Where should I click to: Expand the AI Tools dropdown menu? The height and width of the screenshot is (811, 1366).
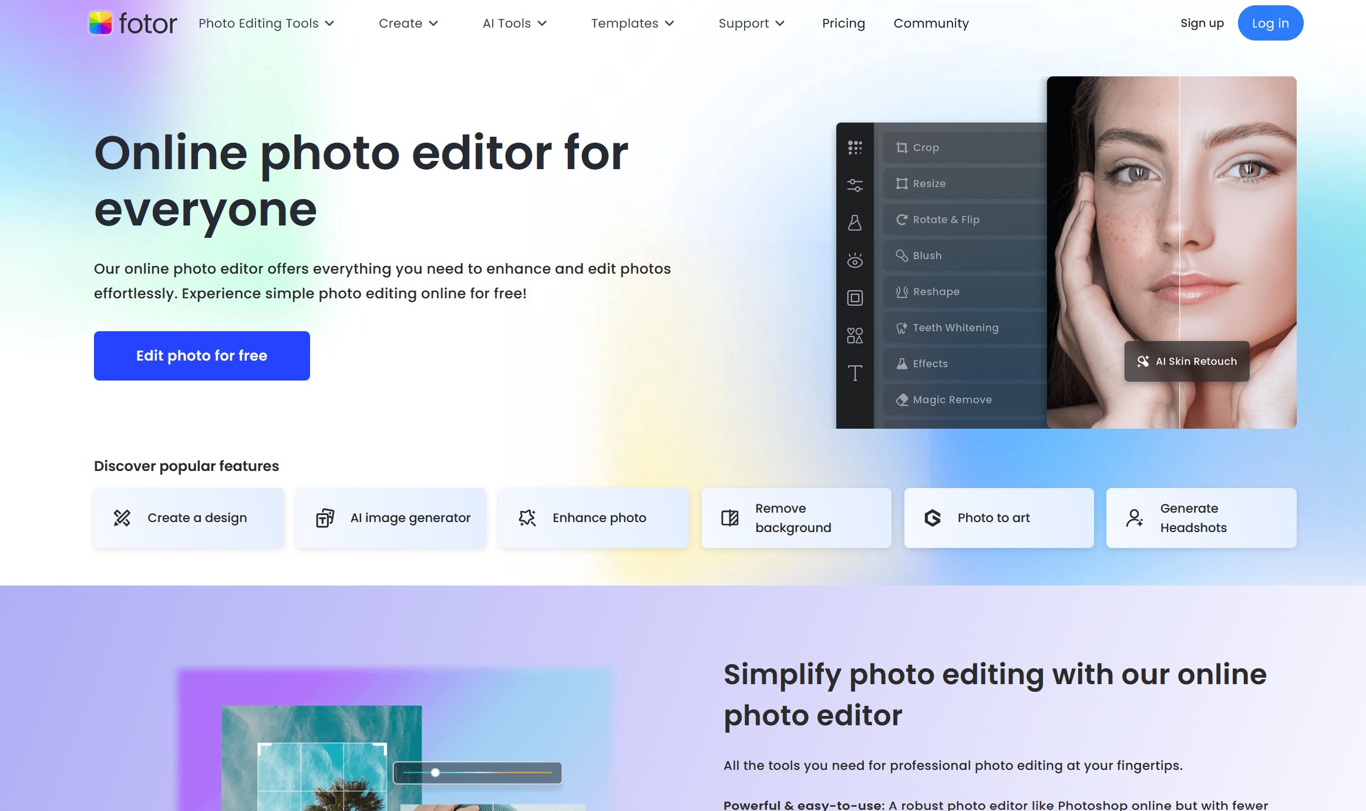tap(514, 22)
